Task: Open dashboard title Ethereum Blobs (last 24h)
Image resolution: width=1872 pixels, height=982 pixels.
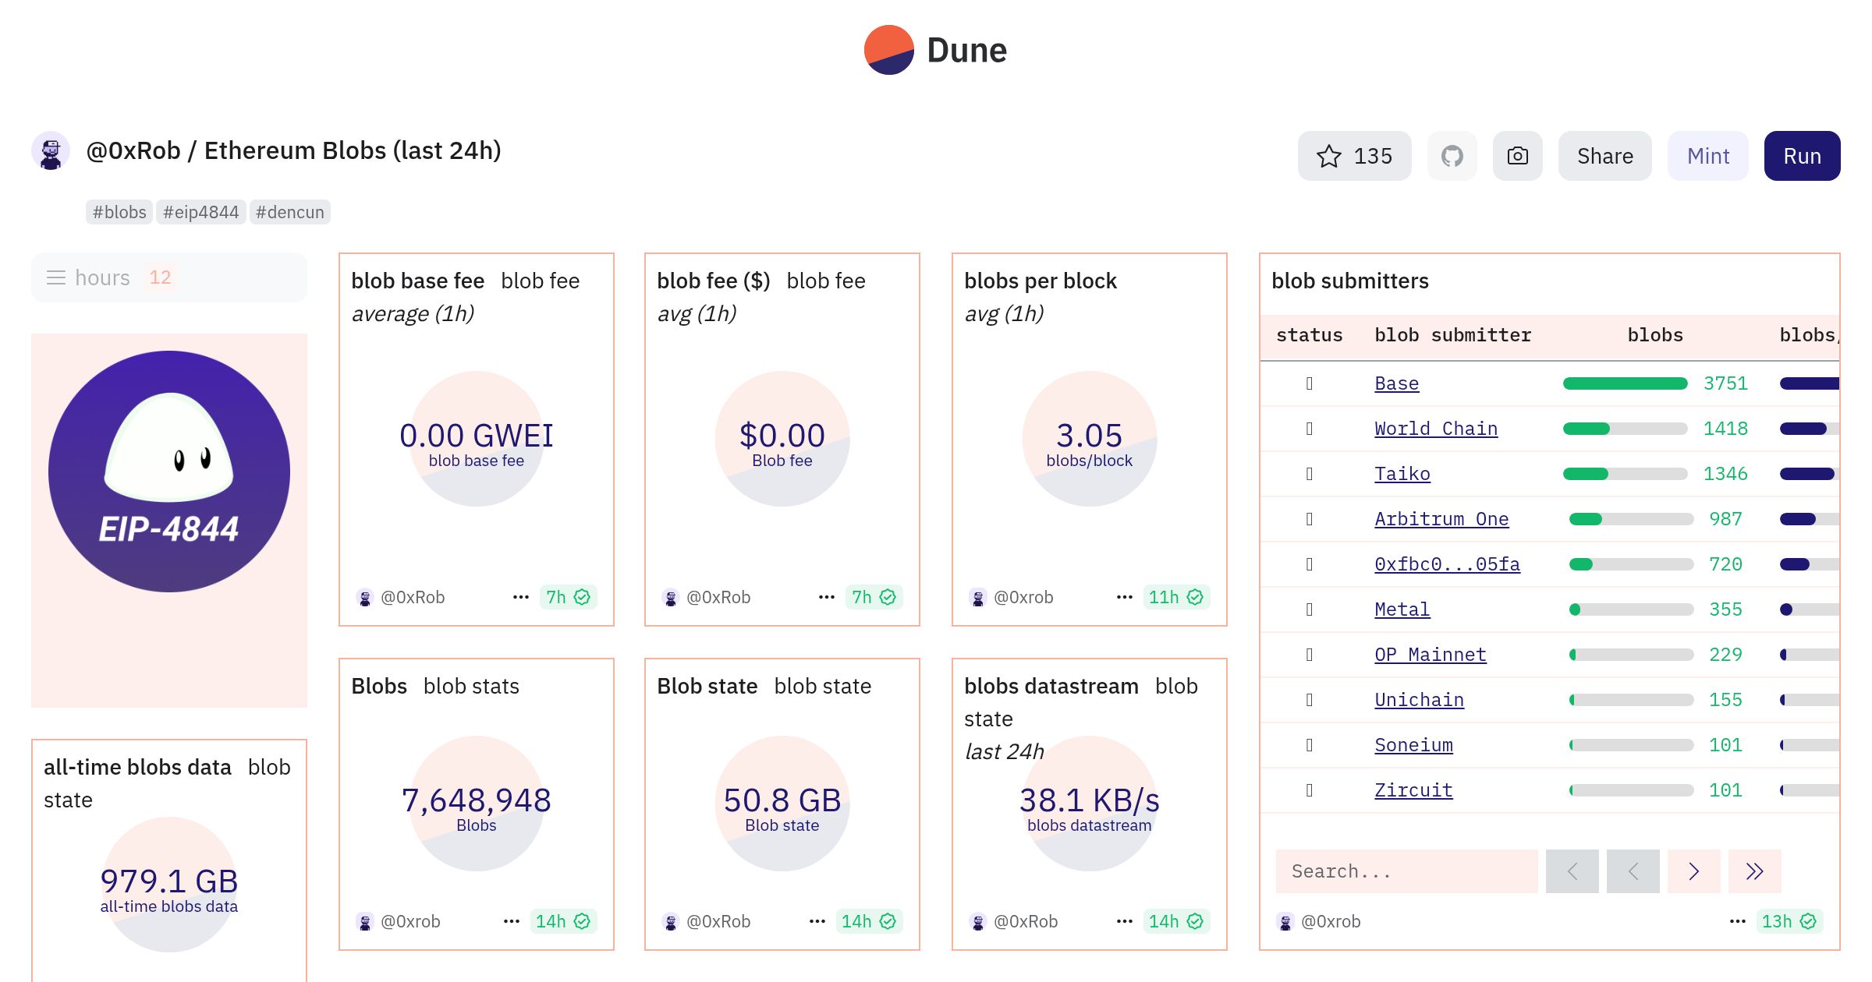Action: 353,150
